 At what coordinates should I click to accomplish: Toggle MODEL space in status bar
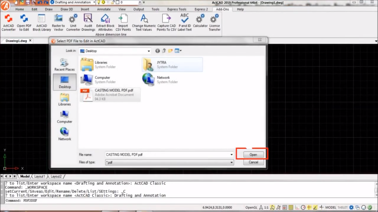pyautogui.click(x=330, y=208)
